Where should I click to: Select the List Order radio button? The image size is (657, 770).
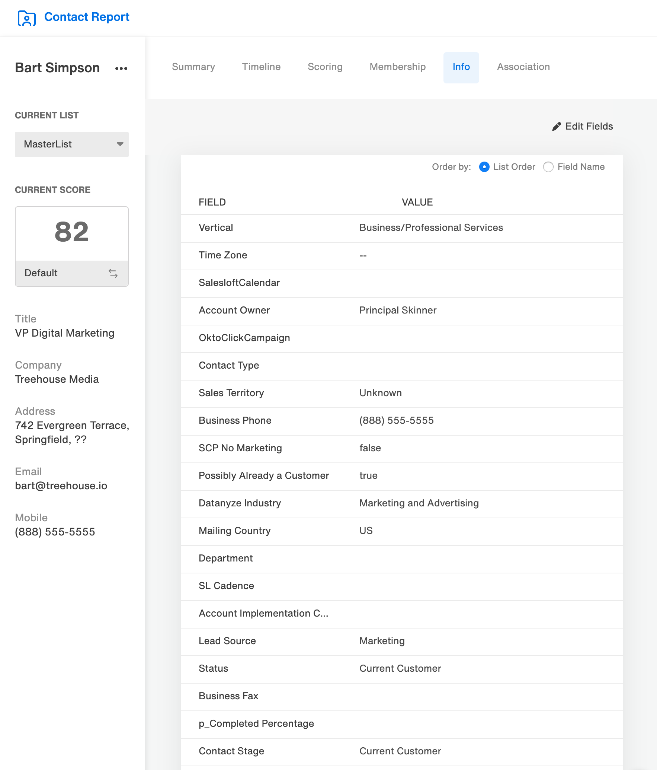[484, 167]
